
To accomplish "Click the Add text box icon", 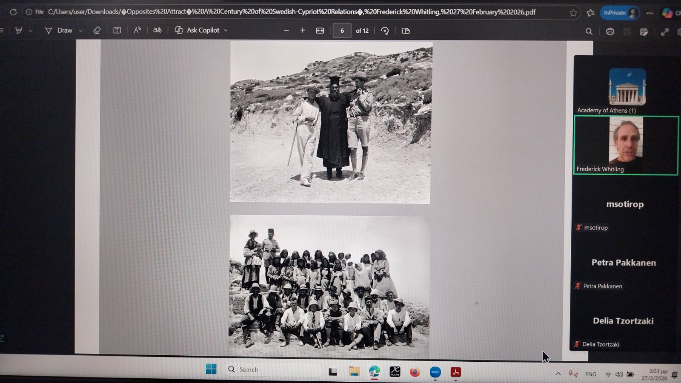I will [x=117, y=30].
